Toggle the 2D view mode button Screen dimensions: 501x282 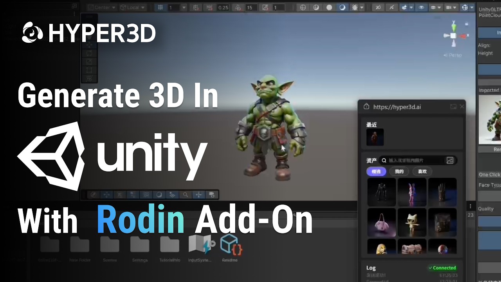pos(378,7)
